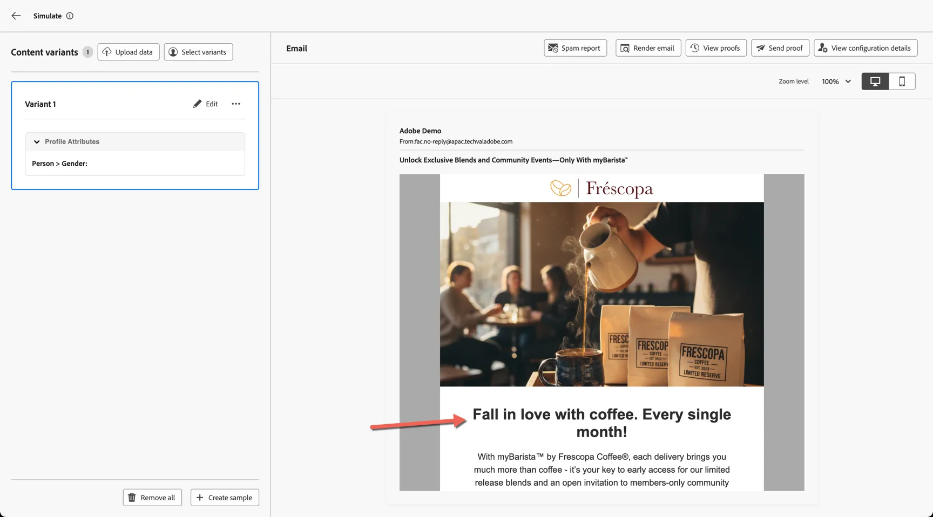Create a sample with the plus button
The image size is (933, 517).
click(225, 498)
